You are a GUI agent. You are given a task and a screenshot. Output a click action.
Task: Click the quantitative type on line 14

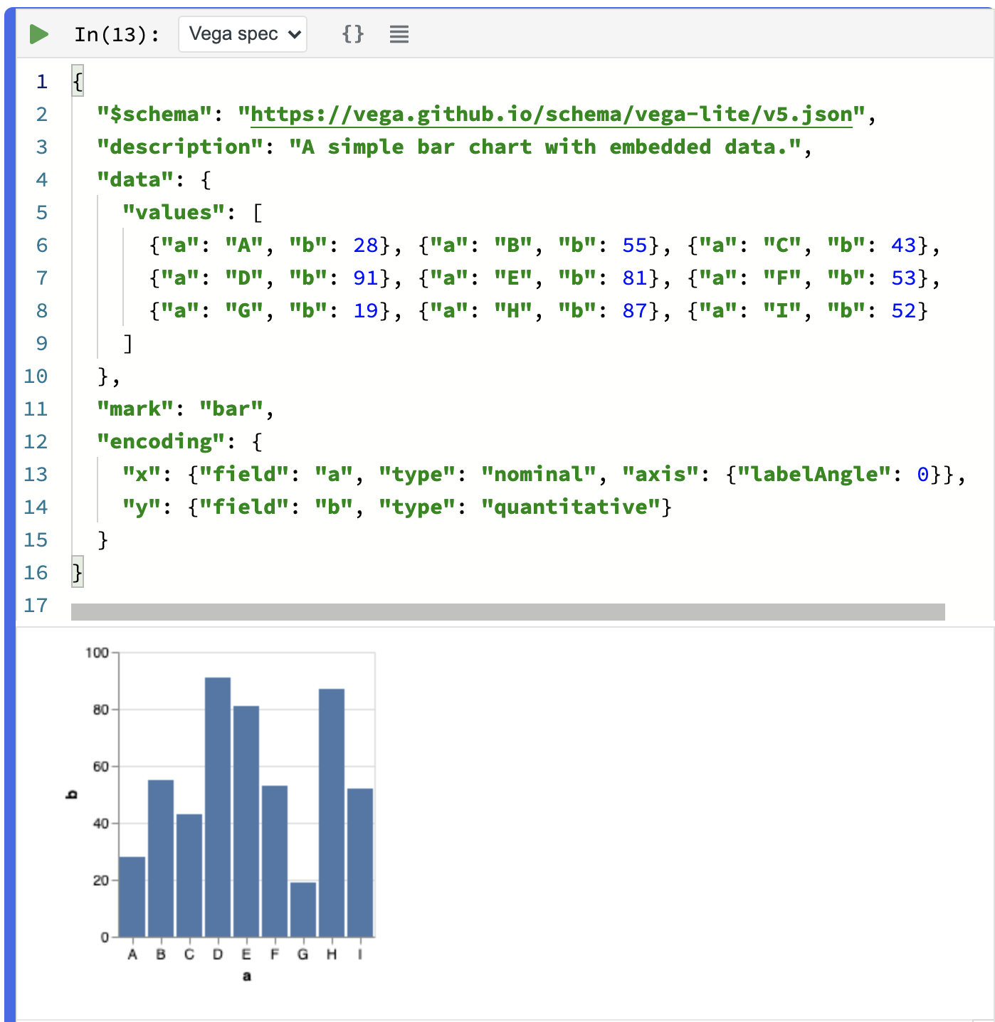click(x=569, y=507)
